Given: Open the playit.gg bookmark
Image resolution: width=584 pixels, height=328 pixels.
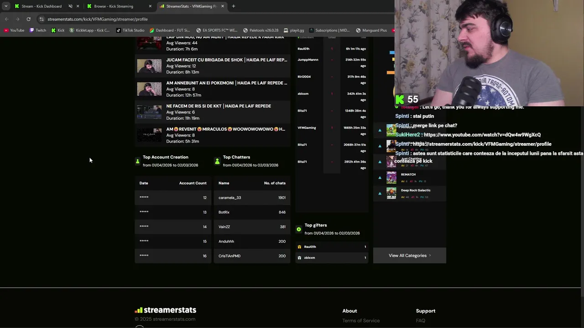Looking at the screenshot, I should tap(294, 31).
